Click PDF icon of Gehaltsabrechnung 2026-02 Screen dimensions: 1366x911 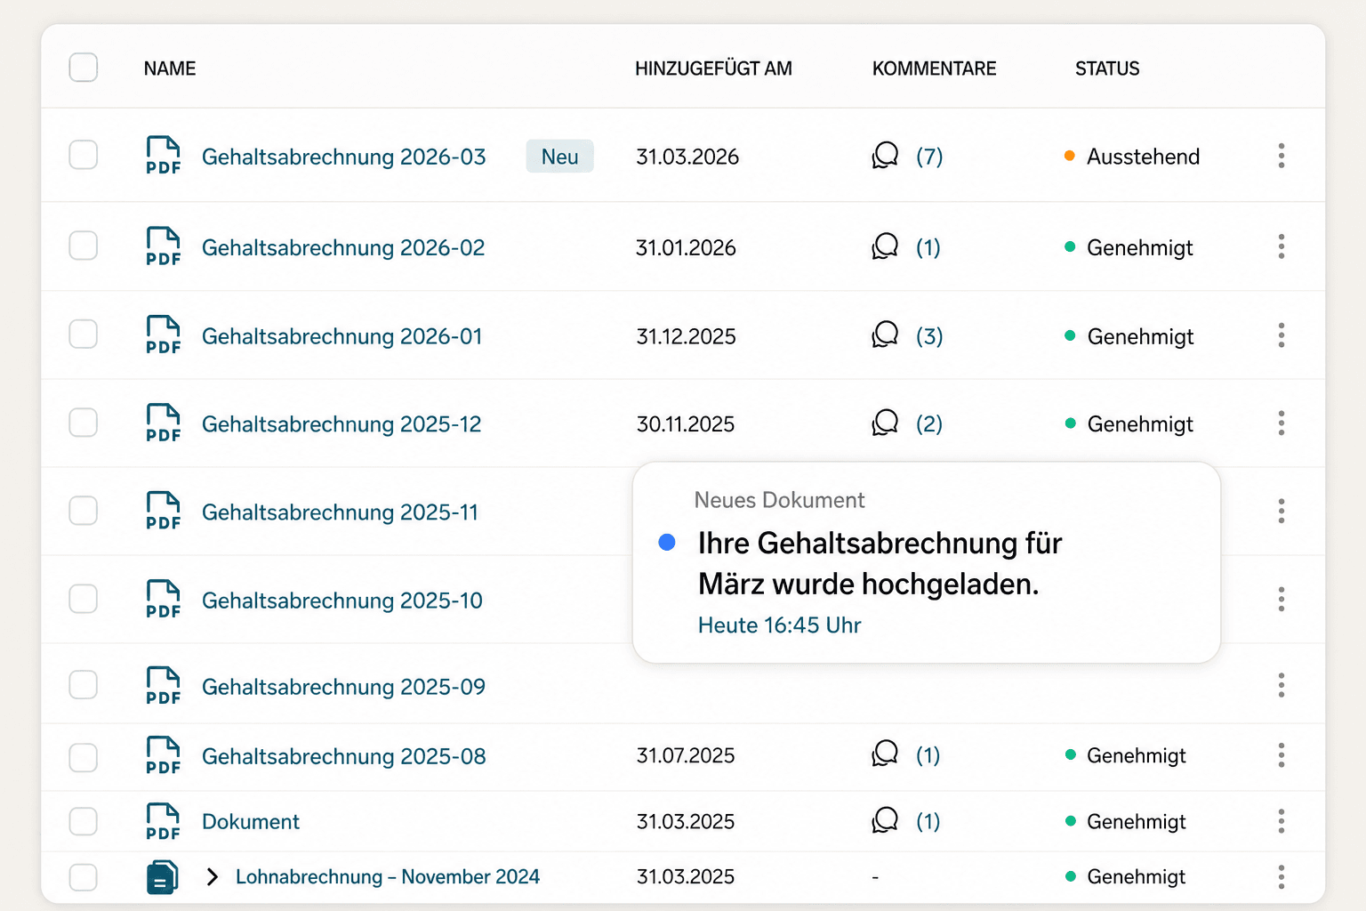tap(164, 246)
